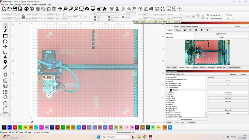Pick the red 02 layer color swatch
249x140 pixels.
point(15,127)
